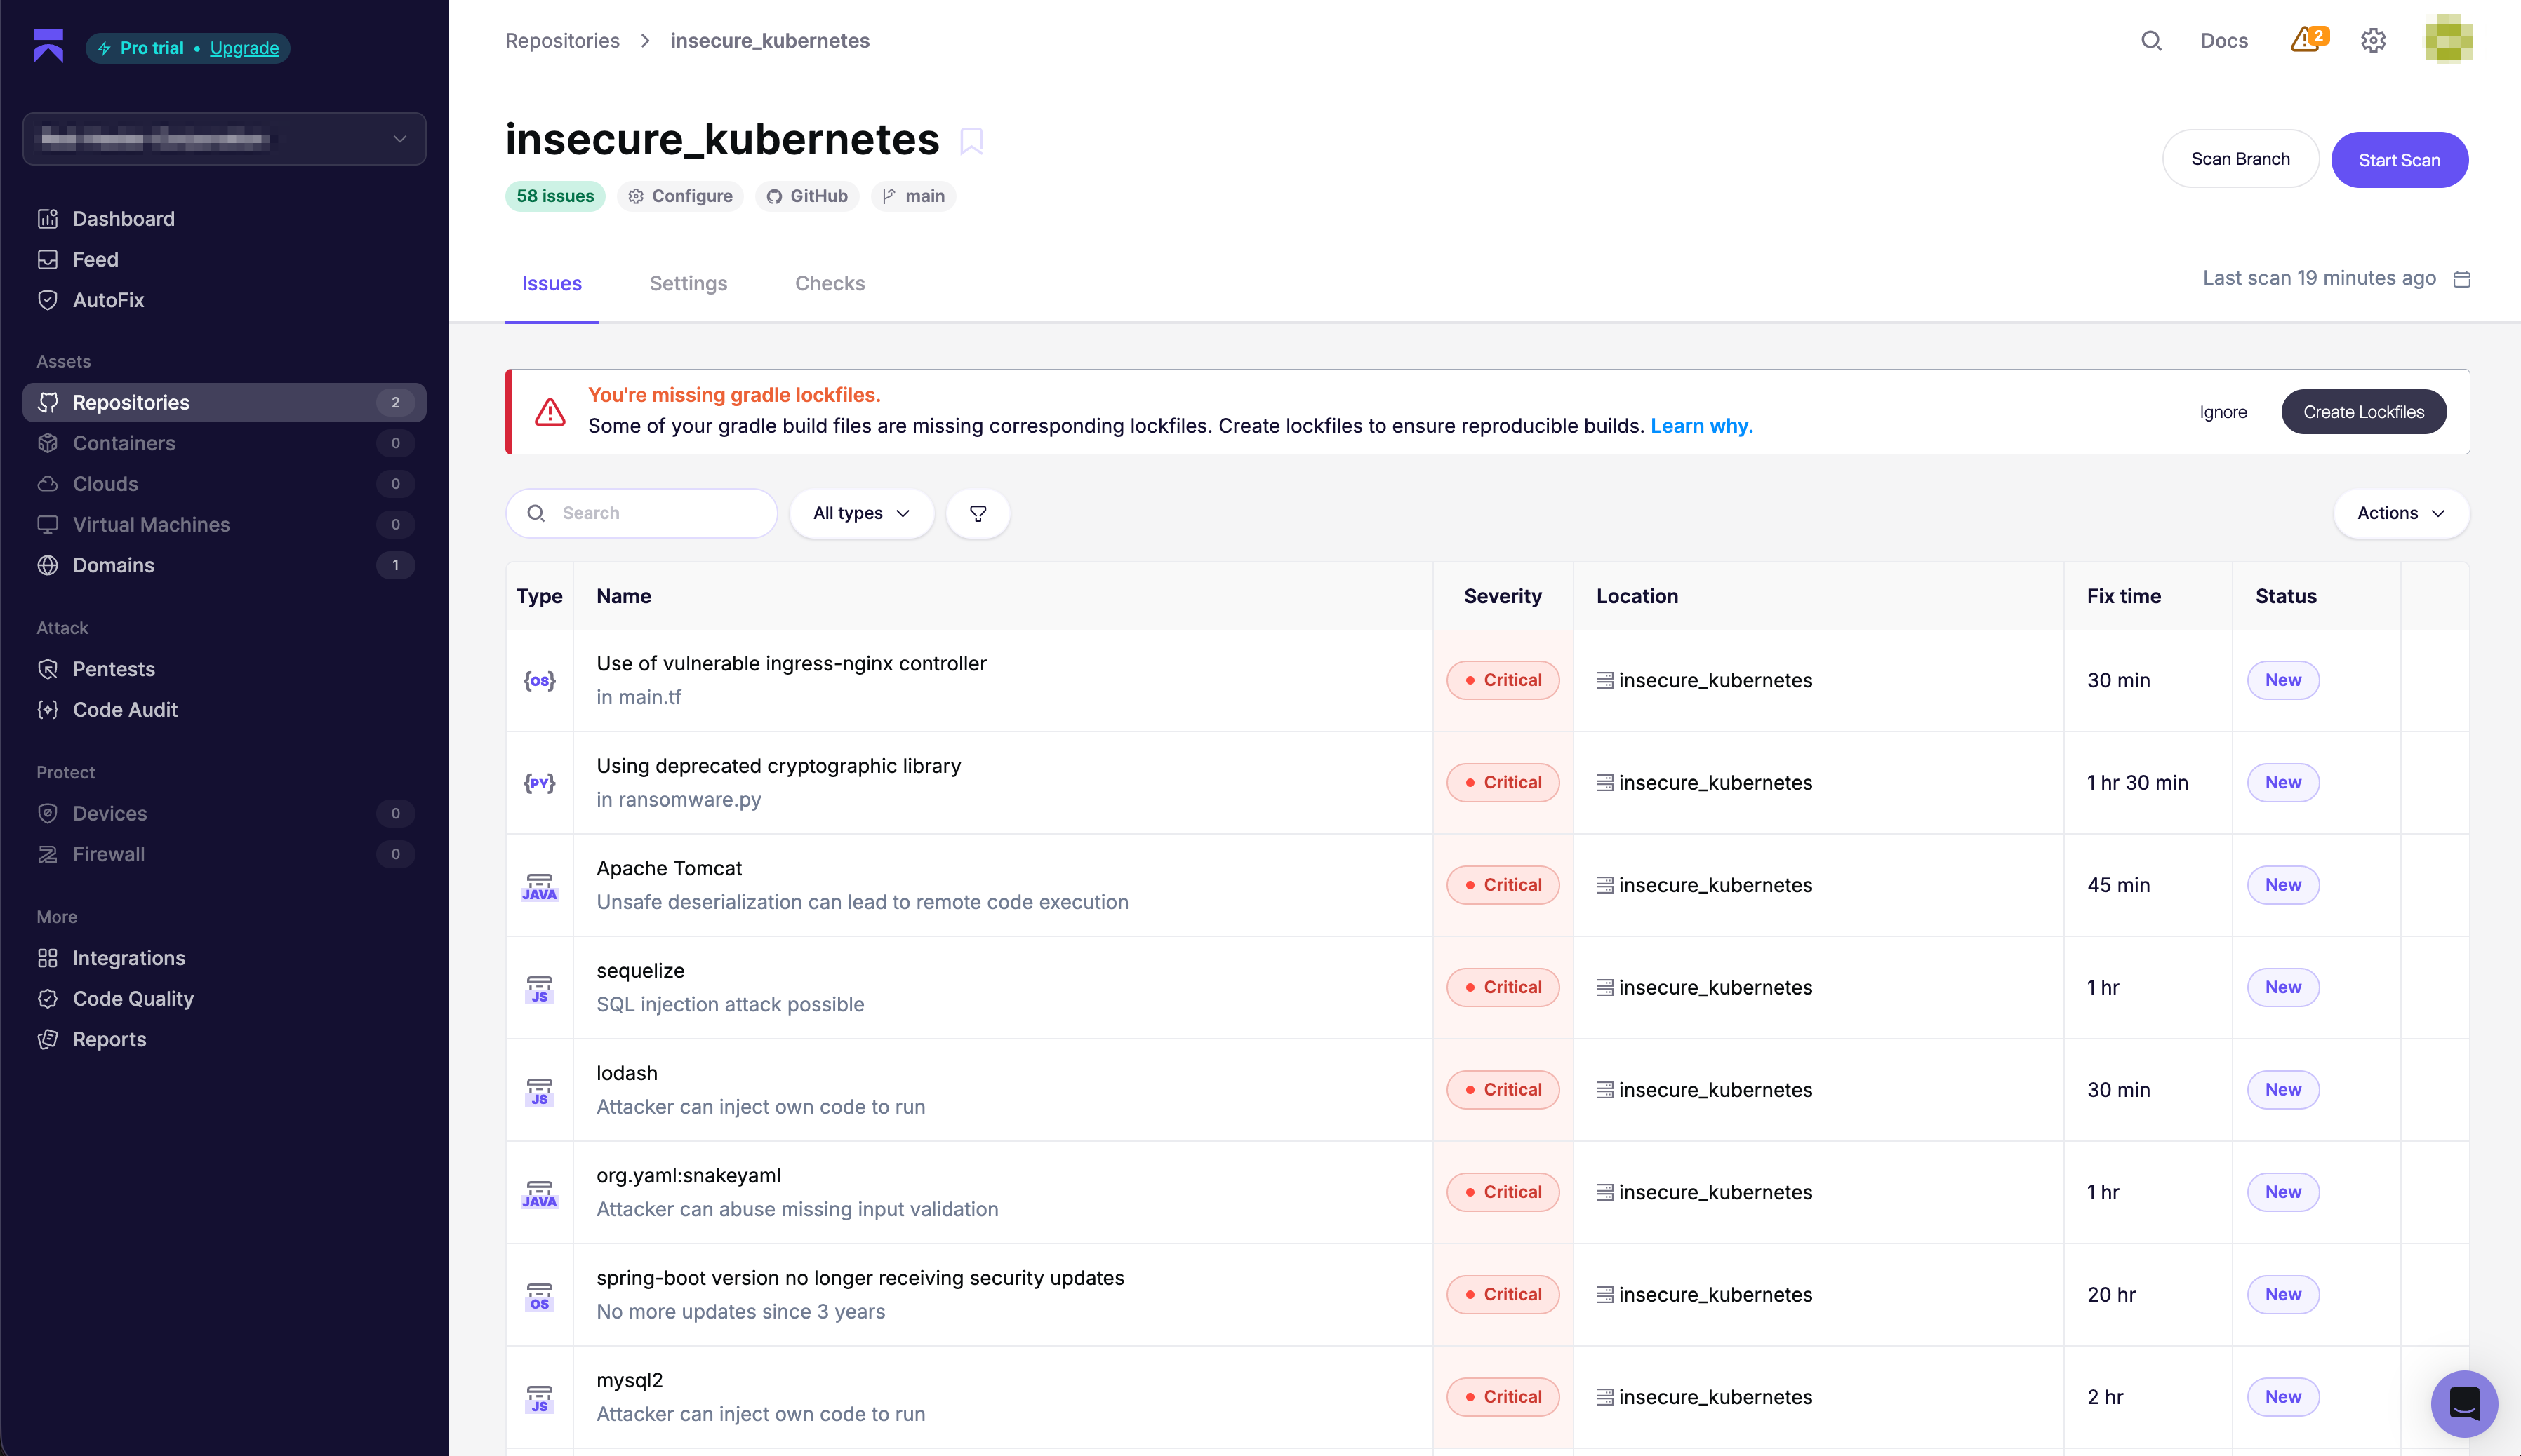Focus the issues Search field
Viewport: 2521px width, 1456px height.
(641, 513)
